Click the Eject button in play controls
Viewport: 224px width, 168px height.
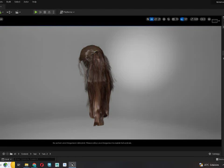tap(49, 12)
